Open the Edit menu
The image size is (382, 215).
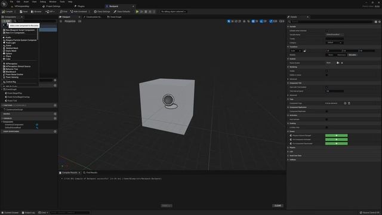[19, 2]
